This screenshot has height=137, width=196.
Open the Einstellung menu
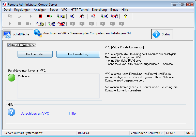click(x=99, y=10)
